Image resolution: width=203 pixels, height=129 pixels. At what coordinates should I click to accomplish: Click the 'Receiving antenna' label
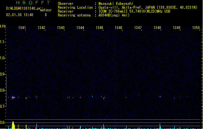click(x=74, y=15)
